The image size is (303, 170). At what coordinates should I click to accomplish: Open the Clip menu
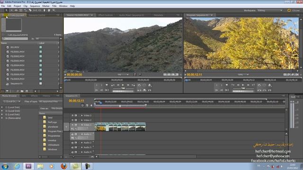pyautogui.click(x=25, y=6)
